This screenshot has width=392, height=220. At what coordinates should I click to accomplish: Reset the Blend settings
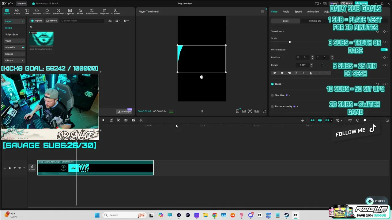pos(377,84)
